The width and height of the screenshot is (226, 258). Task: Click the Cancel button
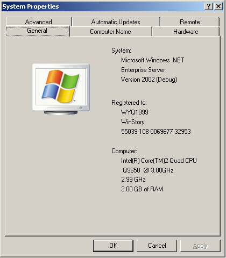tap(157, 246)
